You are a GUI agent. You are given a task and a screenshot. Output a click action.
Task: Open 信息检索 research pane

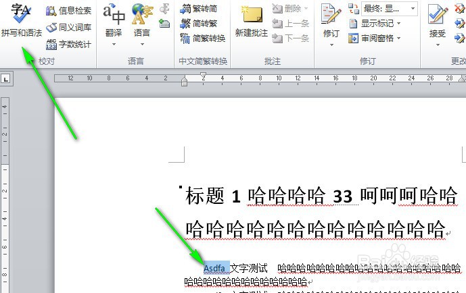point(69,11)
